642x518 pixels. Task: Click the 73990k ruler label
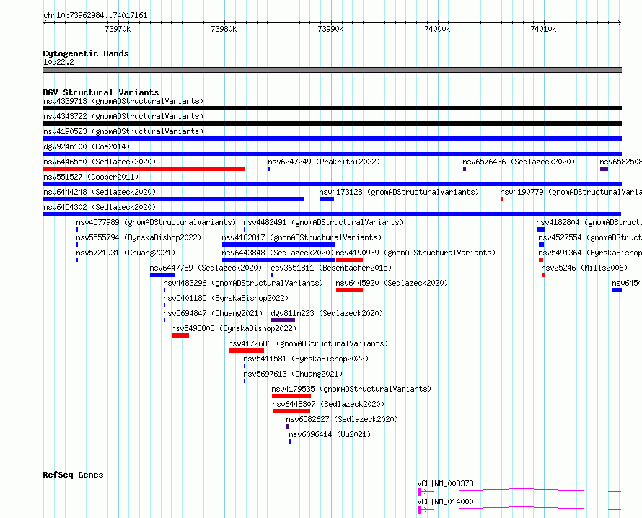pyautogui.click(x=330, y=29)
